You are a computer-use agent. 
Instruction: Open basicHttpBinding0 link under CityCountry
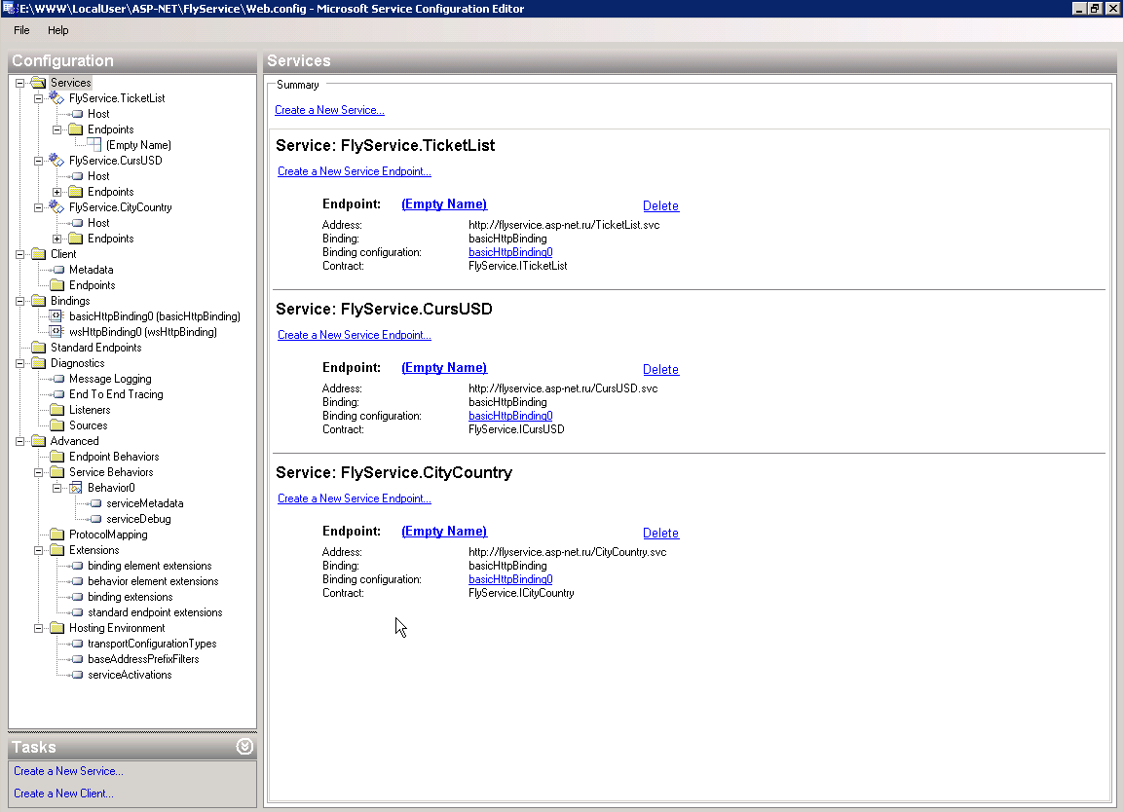(x=510, y=579)
